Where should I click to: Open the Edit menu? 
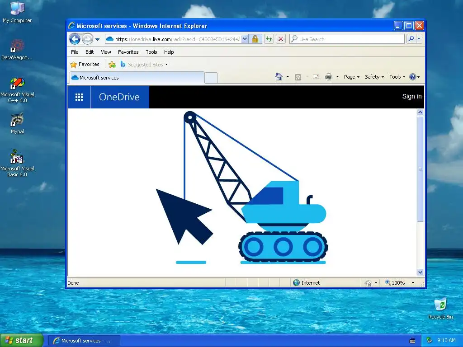point(90,52)
